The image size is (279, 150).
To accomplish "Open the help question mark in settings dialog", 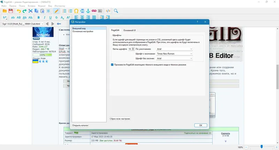I will pyautogui.click(x=197, y=22).
